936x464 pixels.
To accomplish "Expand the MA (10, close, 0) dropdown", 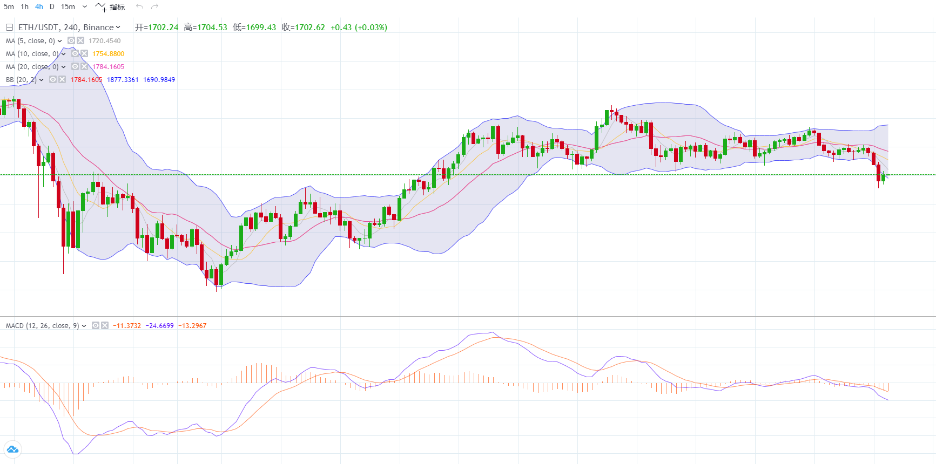I will coord(63,53).
